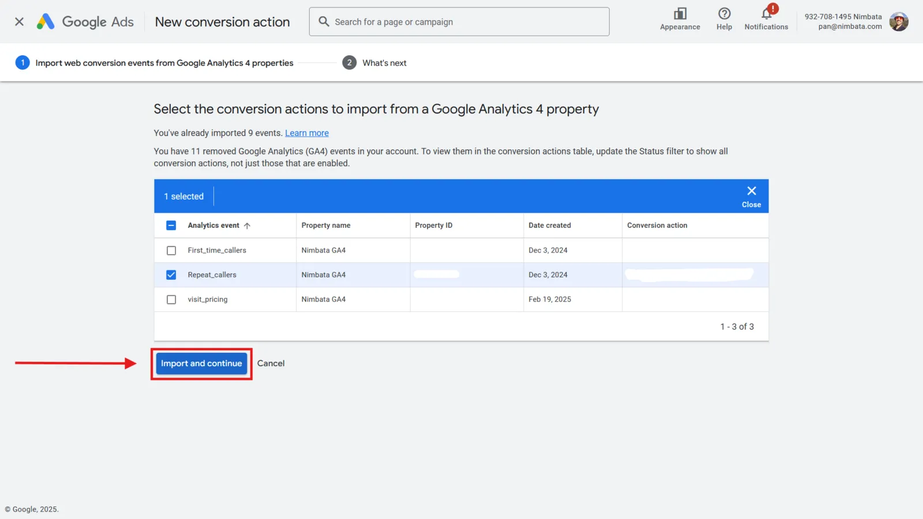The width and height of the screenshot is (923, 519).
Task: Sort by Property ID column header
Action: [x=434, y=225]
